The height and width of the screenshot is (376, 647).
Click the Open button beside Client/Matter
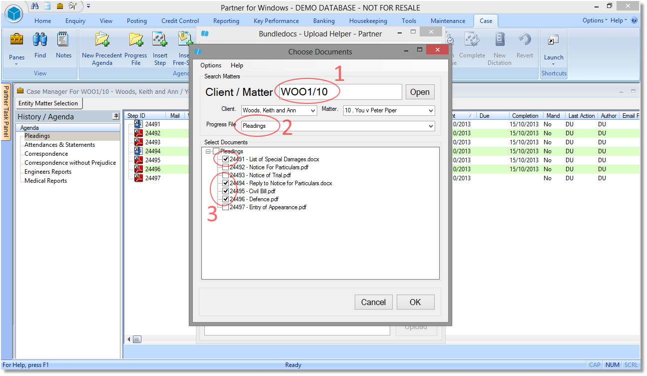pos(420,92)
